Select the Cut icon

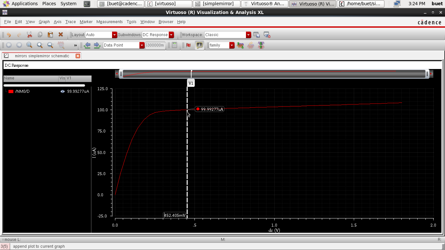29,35
